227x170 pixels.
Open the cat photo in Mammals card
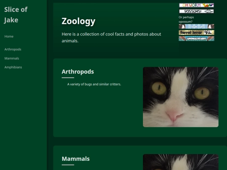[181, 162]
